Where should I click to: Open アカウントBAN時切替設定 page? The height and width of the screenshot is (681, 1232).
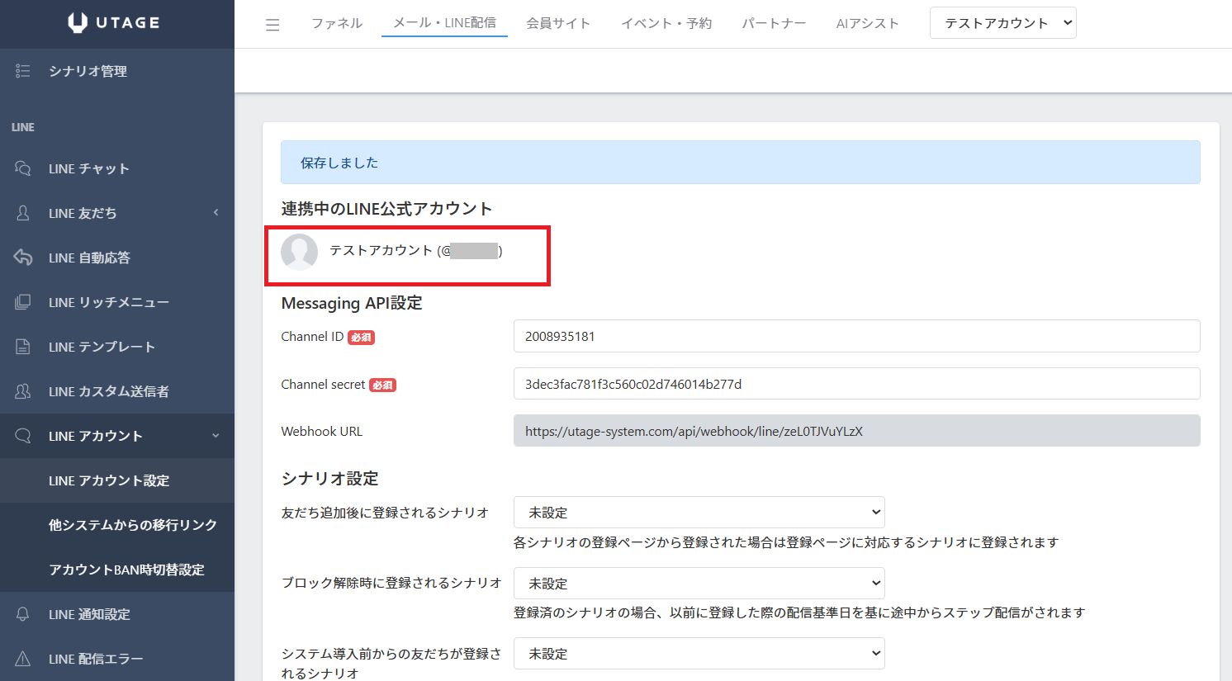[x=126, y=570]
